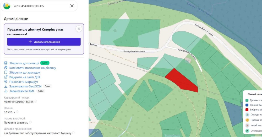The image size is (262, 137).
Task: Copy the Цільове призначення text
Action: pos(73,133)
